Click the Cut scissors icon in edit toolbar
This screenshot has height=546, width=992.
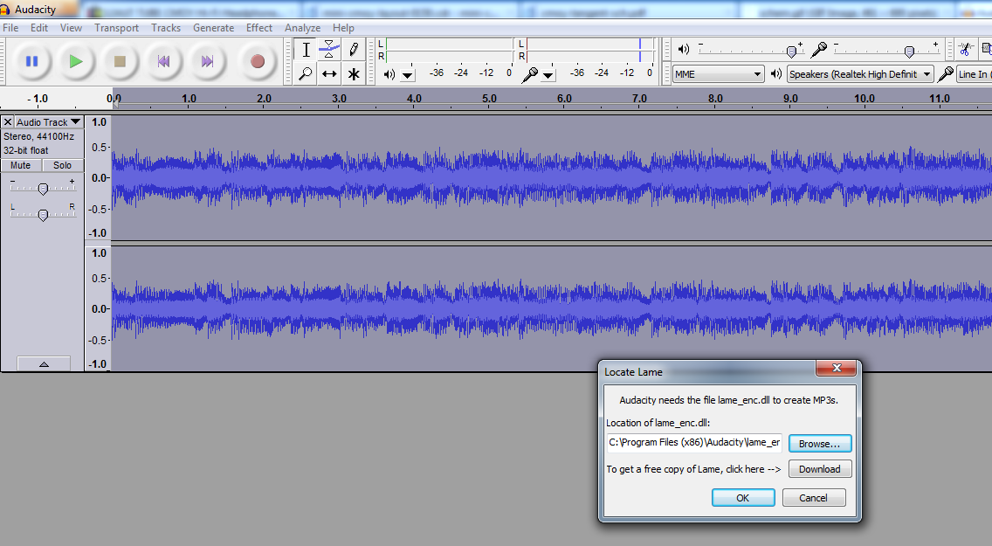[x=964, y=49]
